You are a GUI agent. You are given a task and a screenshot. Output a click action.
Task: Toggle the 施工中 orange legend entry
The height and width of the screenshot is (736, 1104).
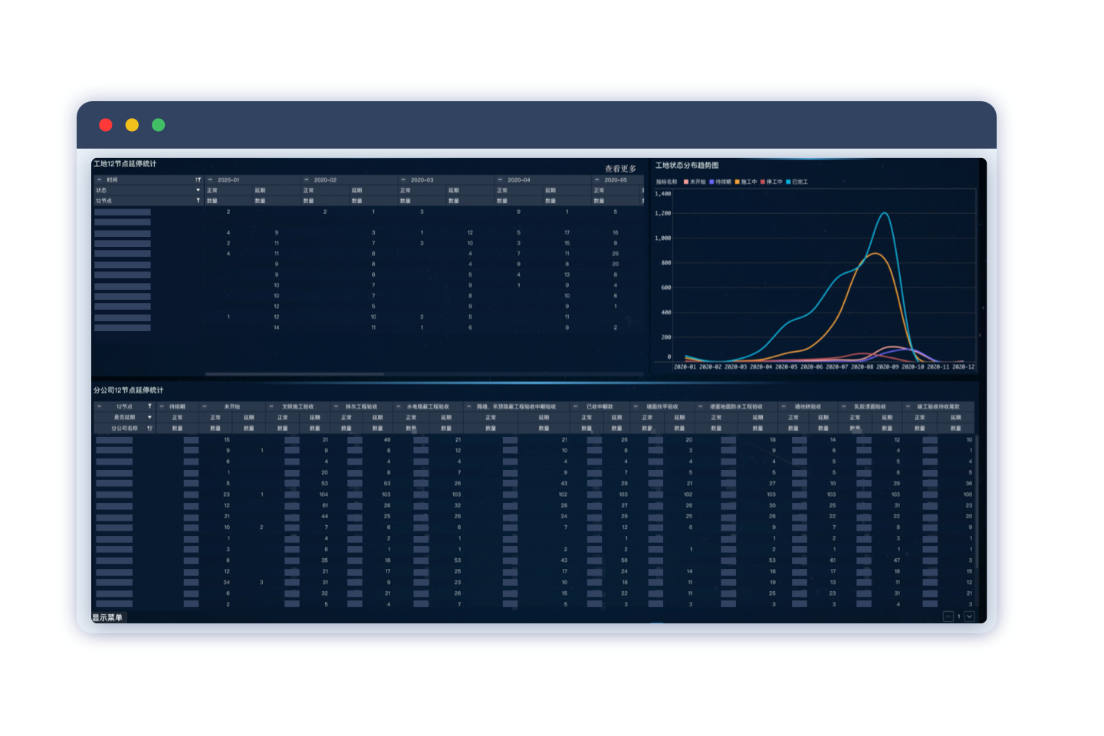[746, 182]
